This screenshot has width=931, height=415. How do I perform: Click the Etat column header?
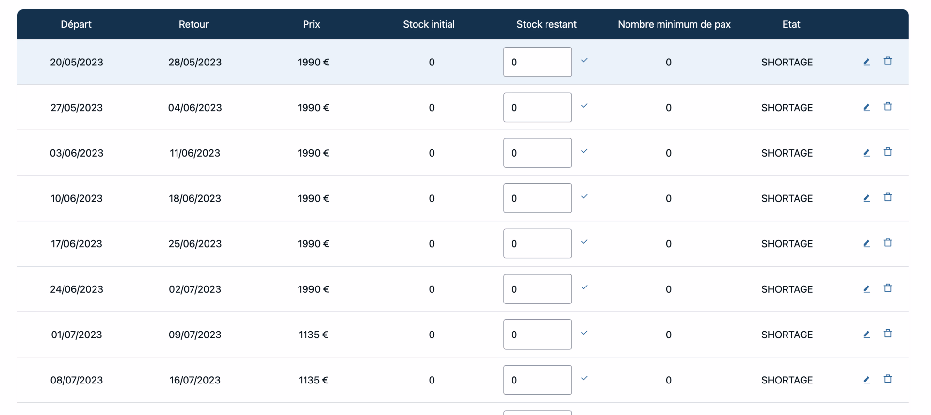point(791,24)
